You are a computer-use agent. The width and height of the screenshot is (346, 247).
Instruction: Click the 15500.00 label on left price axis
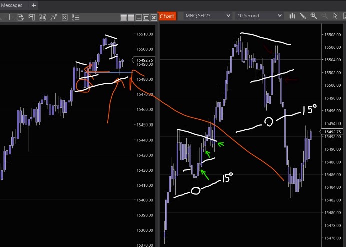pos(145,49)
